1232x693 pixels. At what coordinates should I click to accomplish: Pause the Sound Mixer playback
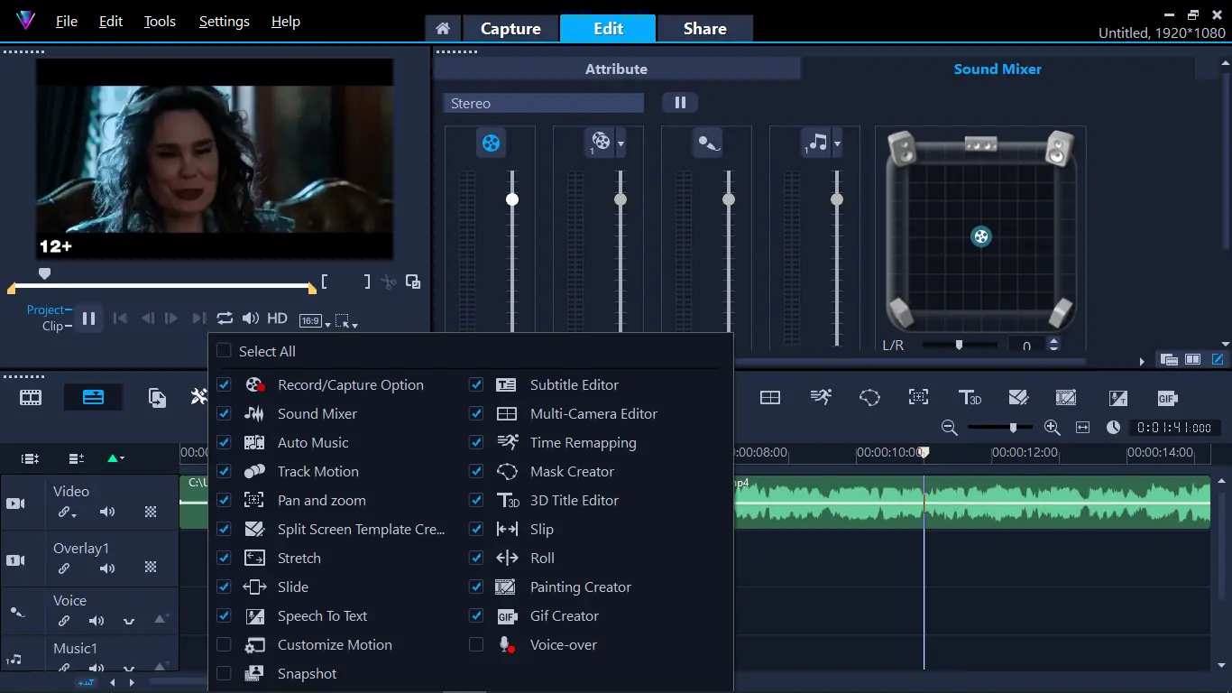(x=680, y=103)
